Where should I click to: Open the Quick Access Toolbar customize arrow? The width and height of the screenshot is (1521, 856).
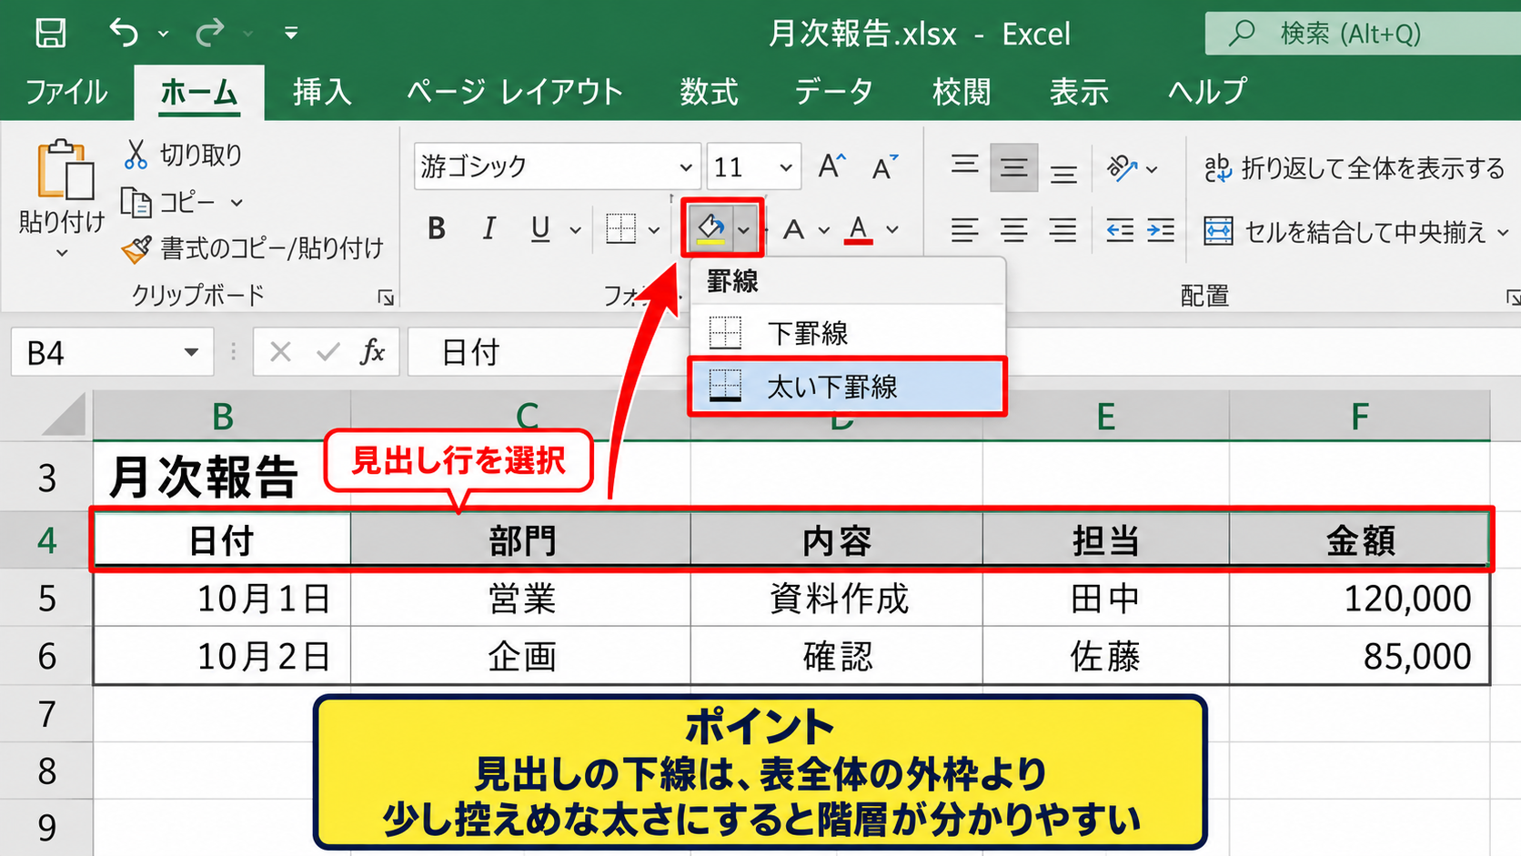coord(291,34)
